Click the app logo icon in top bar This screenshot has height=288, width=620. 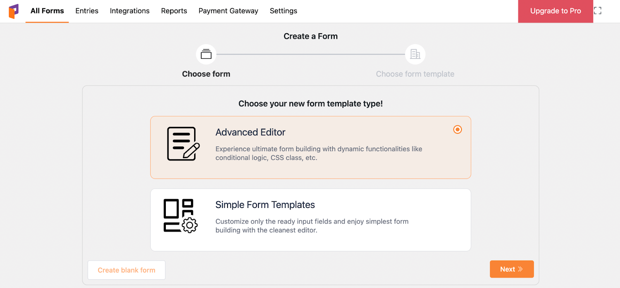(14, 11)
